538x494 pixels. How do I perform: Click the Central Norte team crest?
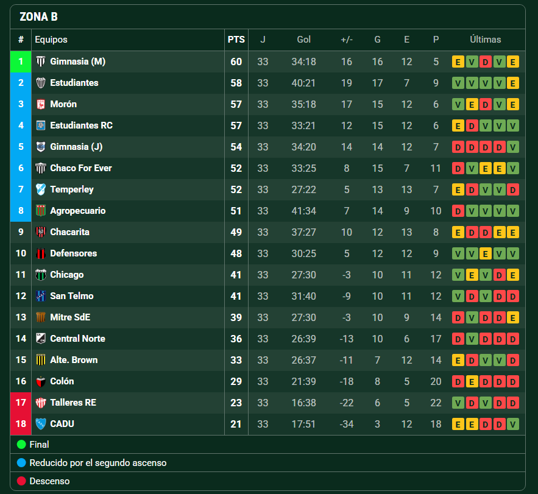(41, 339)
